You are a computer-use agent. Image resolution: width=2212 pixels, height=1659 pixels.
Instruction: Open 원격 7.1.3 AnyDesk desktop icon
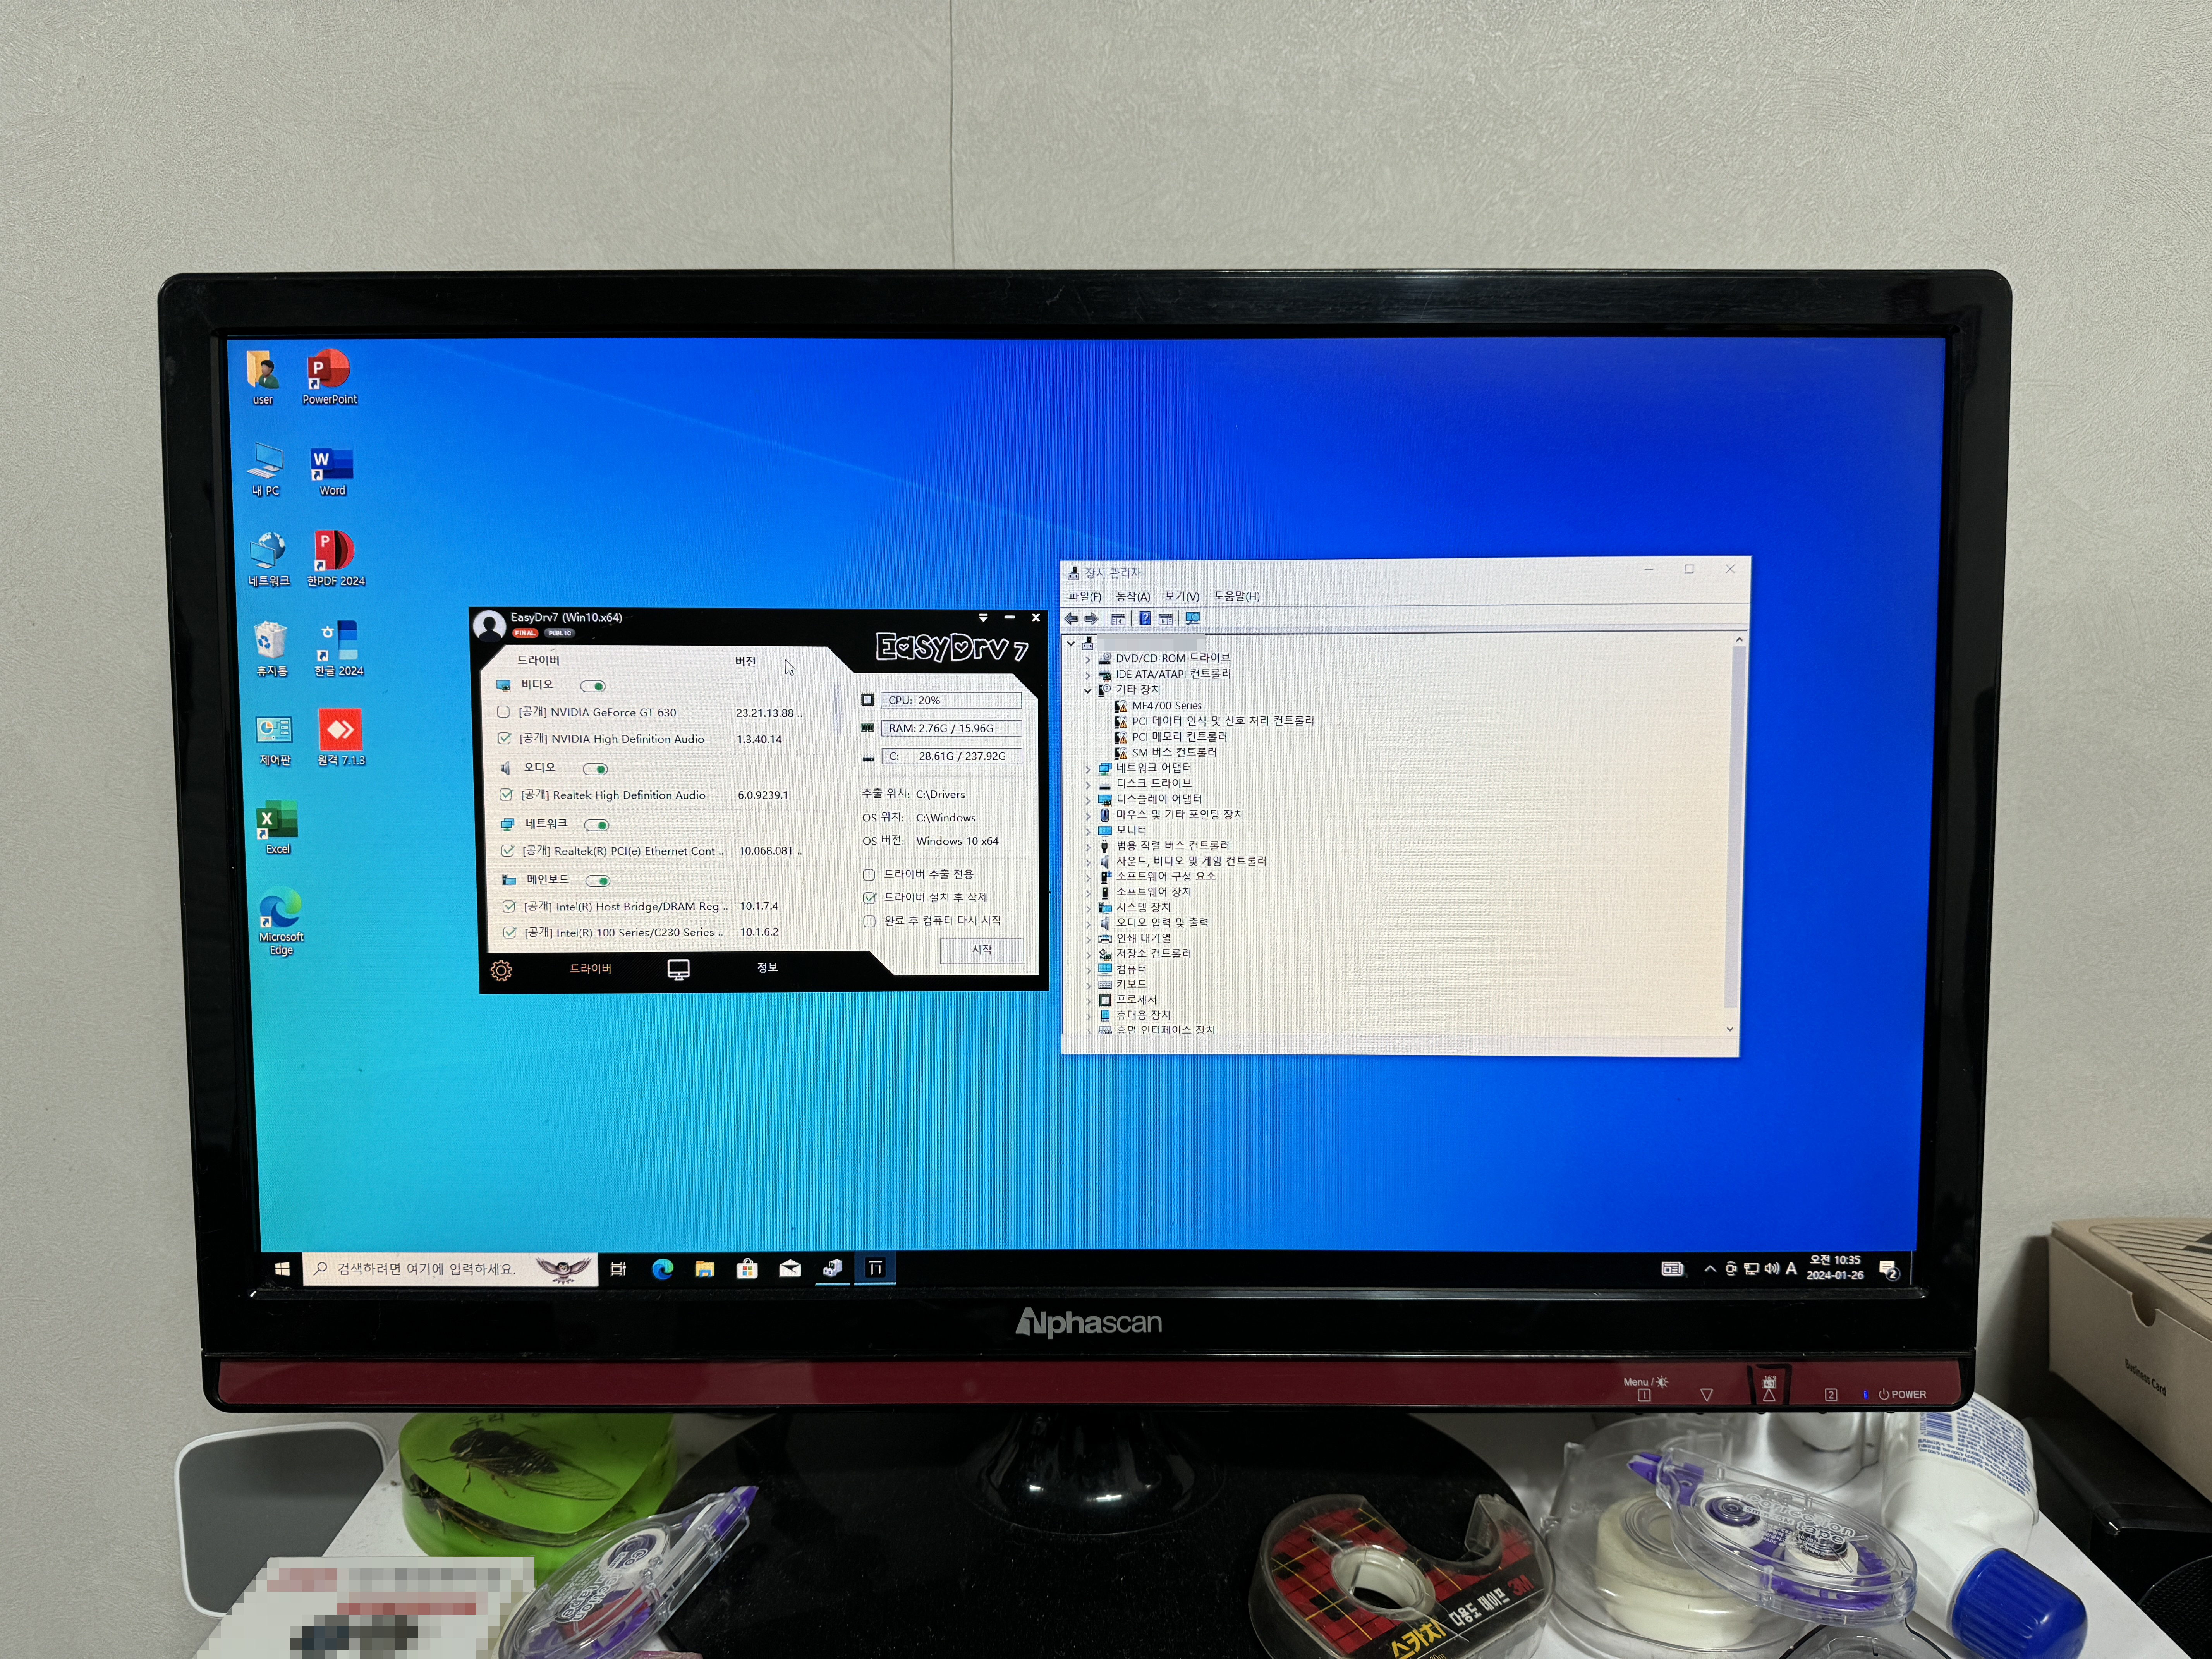(341, 738)
